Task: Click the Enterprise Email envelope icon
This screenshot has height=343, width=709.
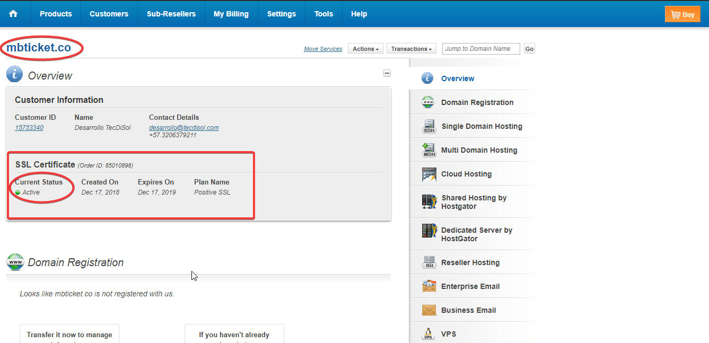Action: pyautogui.click(x=428, y=286)
